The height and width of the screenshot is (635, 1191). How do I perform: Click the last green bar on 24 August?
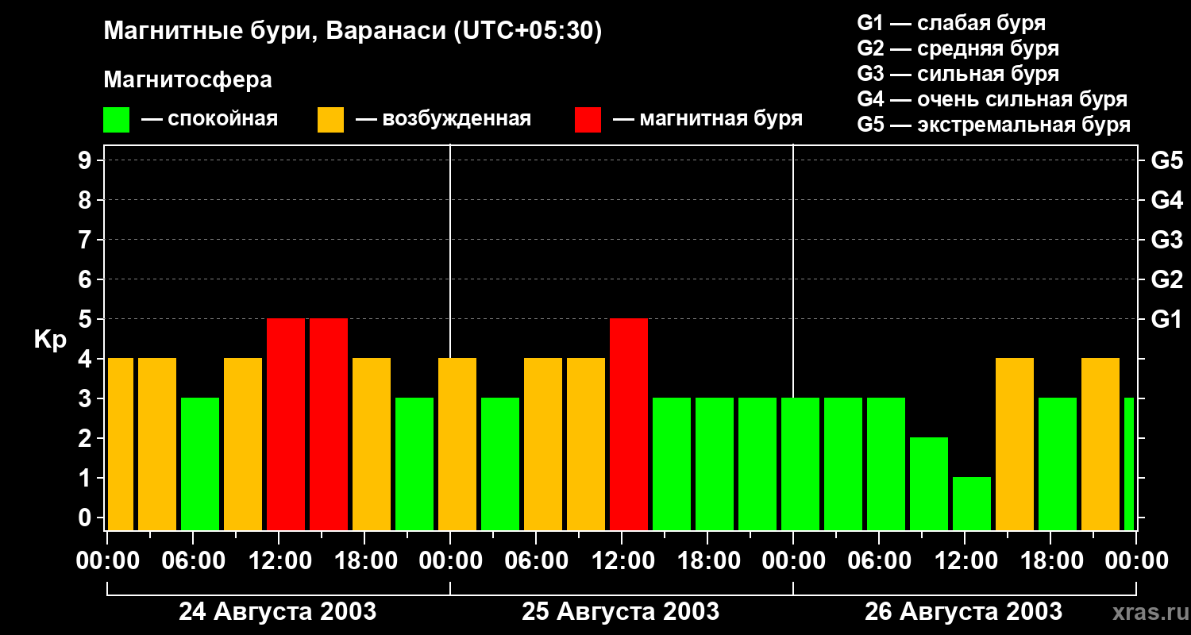coord(414,464)
